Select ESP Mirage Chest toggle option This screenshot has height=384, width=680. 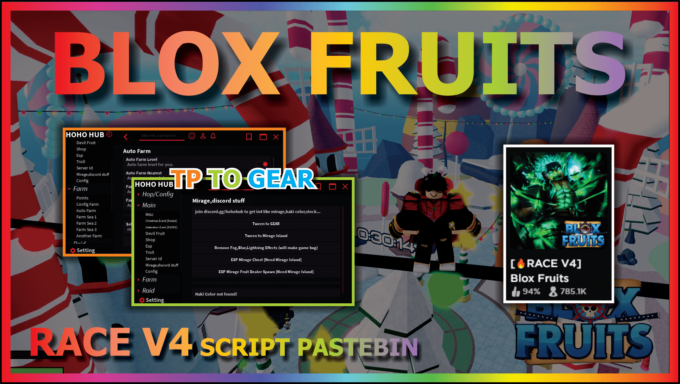point(266,260)
